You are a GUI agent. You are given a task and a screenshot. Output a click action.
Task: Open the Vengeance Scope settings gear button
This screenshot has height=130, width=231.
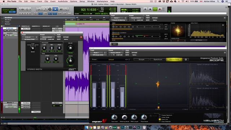(x=186, y=59)
